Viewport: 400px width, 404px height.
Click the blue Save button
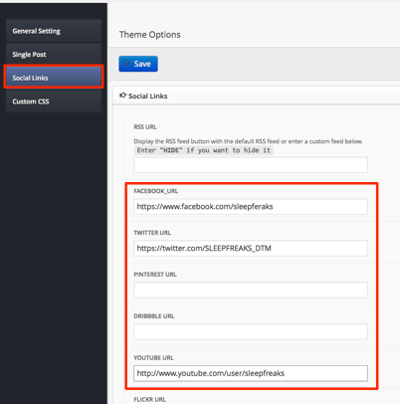pyautogui.click(x=138, y=64)
